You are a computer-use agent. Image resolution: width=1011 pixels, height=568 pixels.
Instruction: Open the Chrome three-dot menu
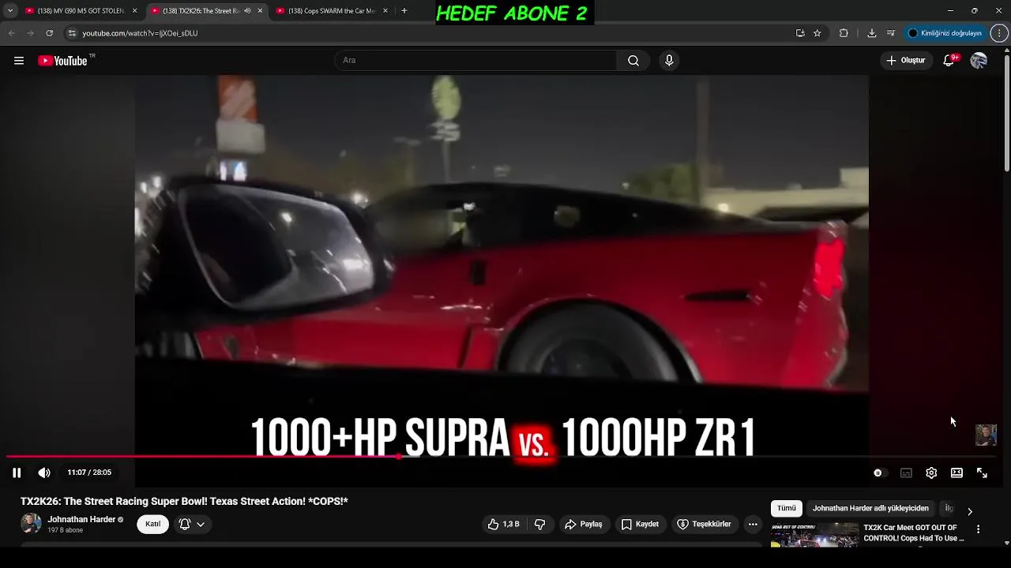click(x=999, y=33)
